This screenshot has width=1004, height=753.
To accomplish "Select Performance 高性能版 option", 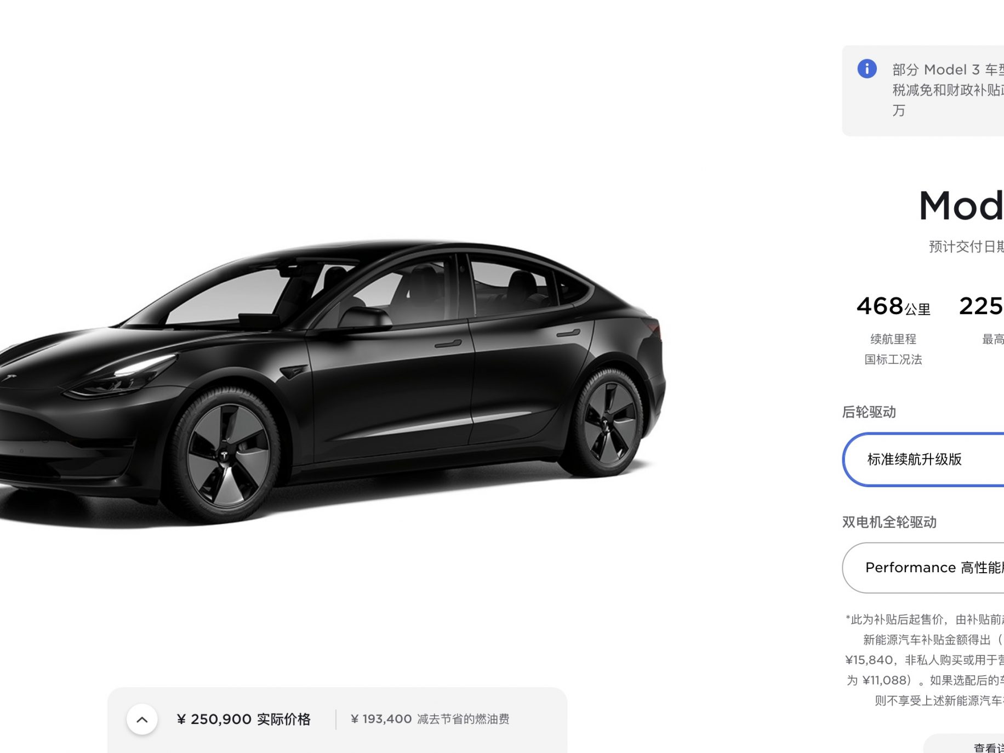I will (923, 568).
